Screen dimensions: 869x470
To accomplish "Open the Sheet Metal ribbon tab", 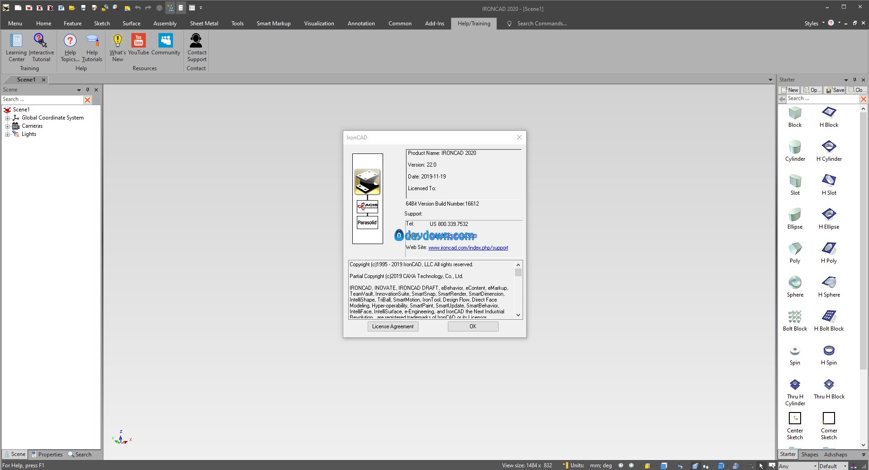I will pyautogui.click(x=204, y=23).
